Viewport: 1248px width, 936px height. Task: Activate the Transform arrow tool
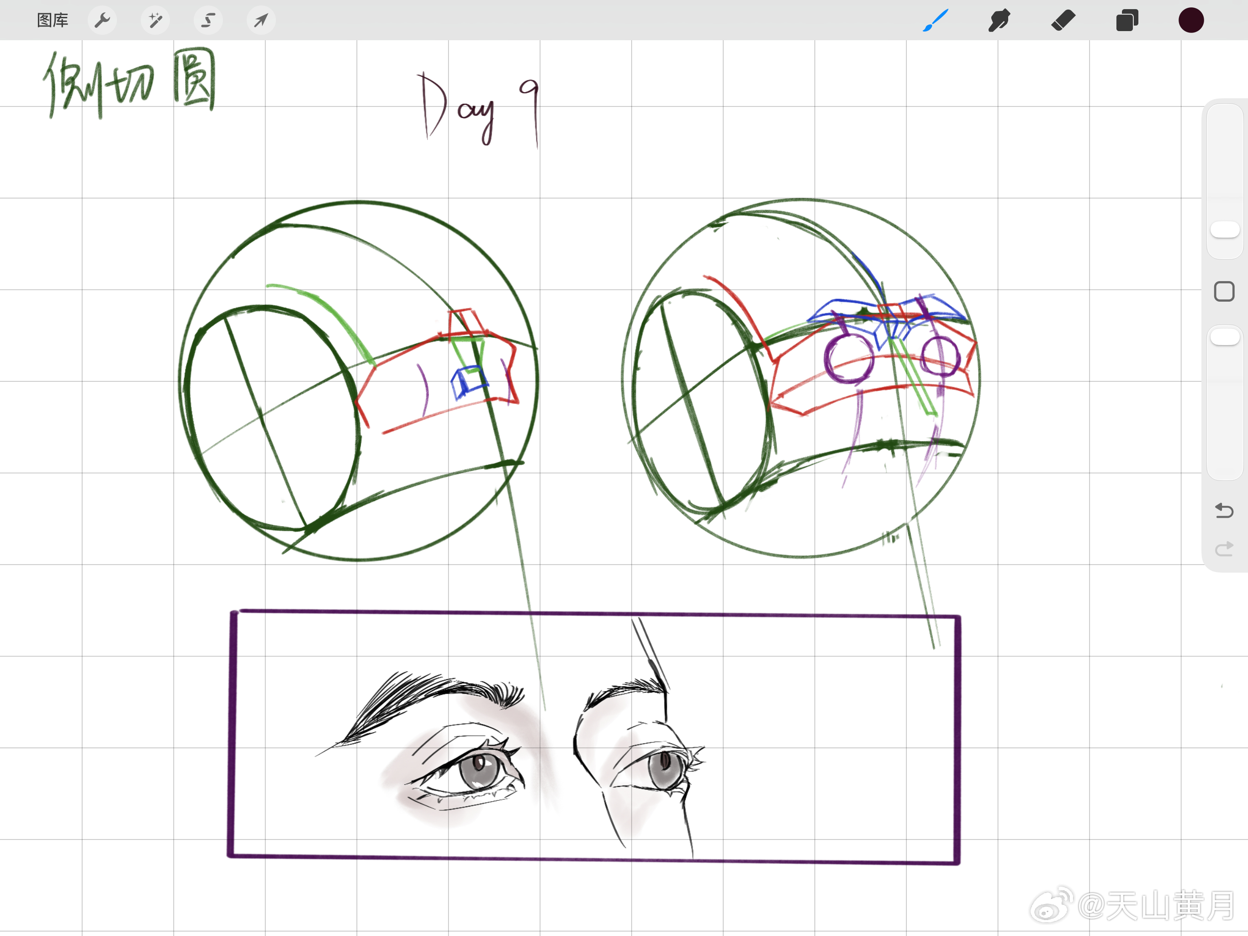point(261,20)
